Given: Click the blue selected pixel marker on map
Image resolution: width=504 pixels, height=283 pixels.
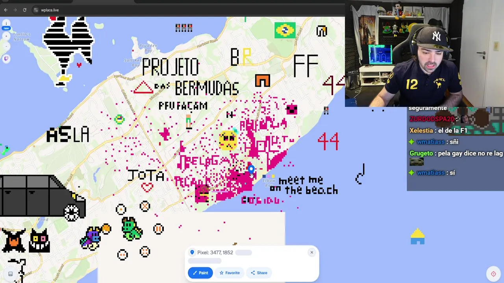Looking at the screenshot, I should click(251, 169).
